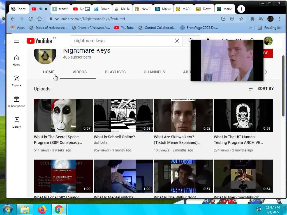287x215 pixels.
Task: Click the Chrome profile avatar
Action: pos(270,19)
